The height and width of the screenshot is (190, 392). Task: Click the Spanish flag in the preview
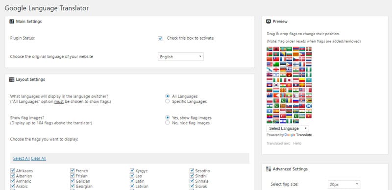click(x=276, y=111)
